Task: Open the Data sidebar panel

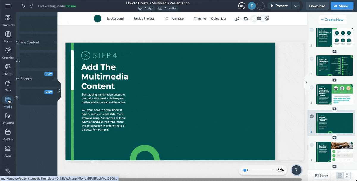Action: [x=8, y=86]
